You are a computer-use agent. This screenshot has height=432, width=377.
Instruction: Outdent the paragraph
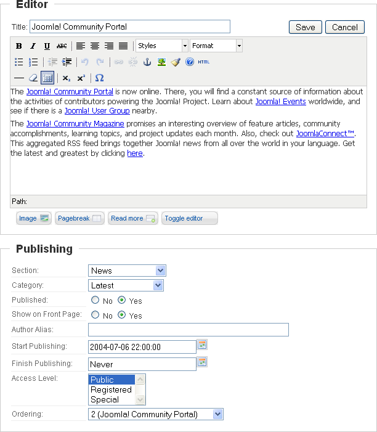click(x=52, y=62)
